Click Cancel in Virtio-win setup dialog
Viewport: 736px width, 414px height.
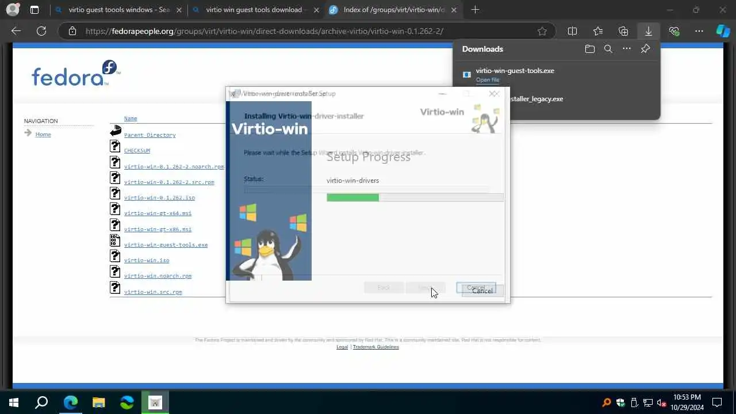click(x=482, y=290)
